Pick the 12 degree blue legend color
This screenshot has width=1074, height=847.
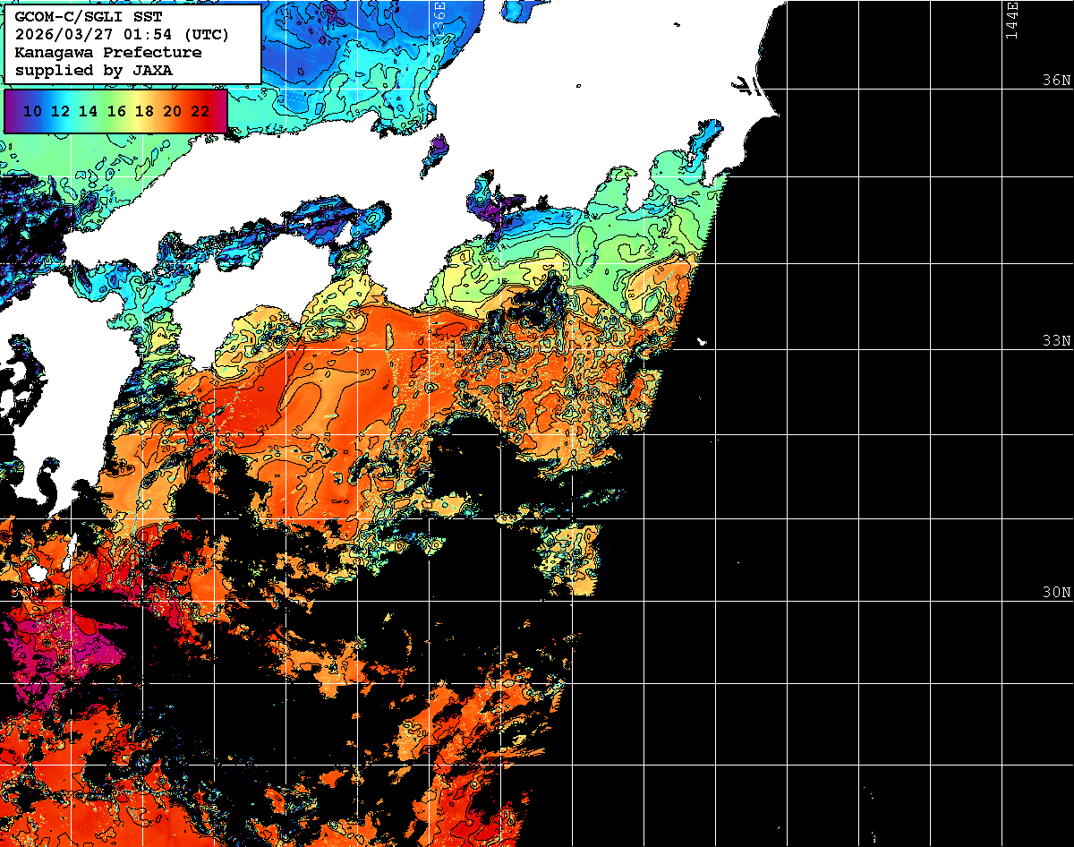coord(60,111)
